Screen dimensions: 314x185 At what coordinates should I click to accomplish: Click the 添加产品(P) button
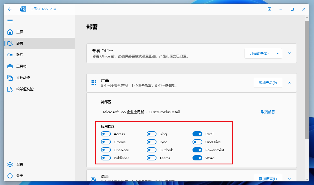pos(268,83)
